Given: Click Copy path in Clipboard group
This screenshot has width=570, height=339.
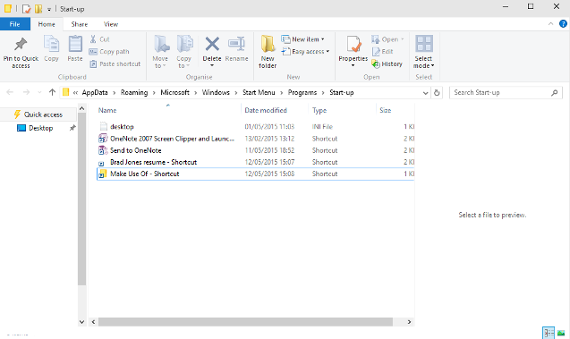Looking at the screenshot, I should 109,52.
